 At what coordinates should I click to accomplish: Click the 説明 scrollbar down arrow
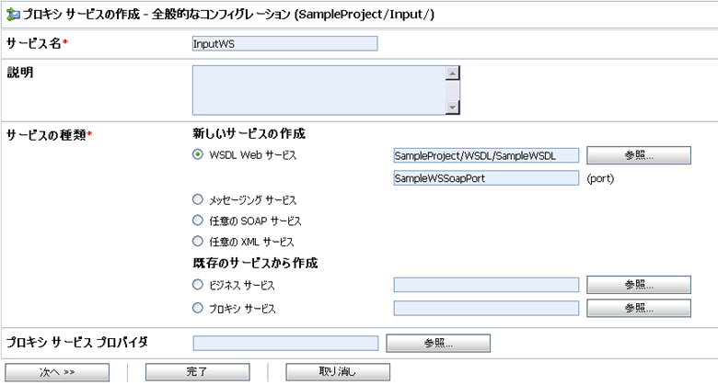(452, 107)
